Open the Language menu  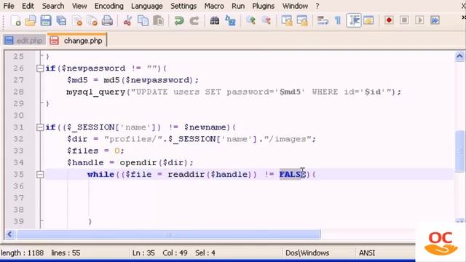point(147,6)
